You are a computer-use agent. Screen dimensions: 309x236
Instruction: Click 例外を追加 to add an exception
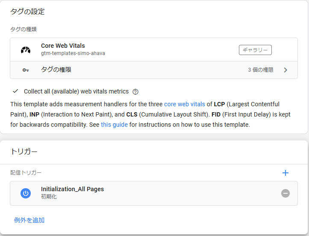pos(29,220)
